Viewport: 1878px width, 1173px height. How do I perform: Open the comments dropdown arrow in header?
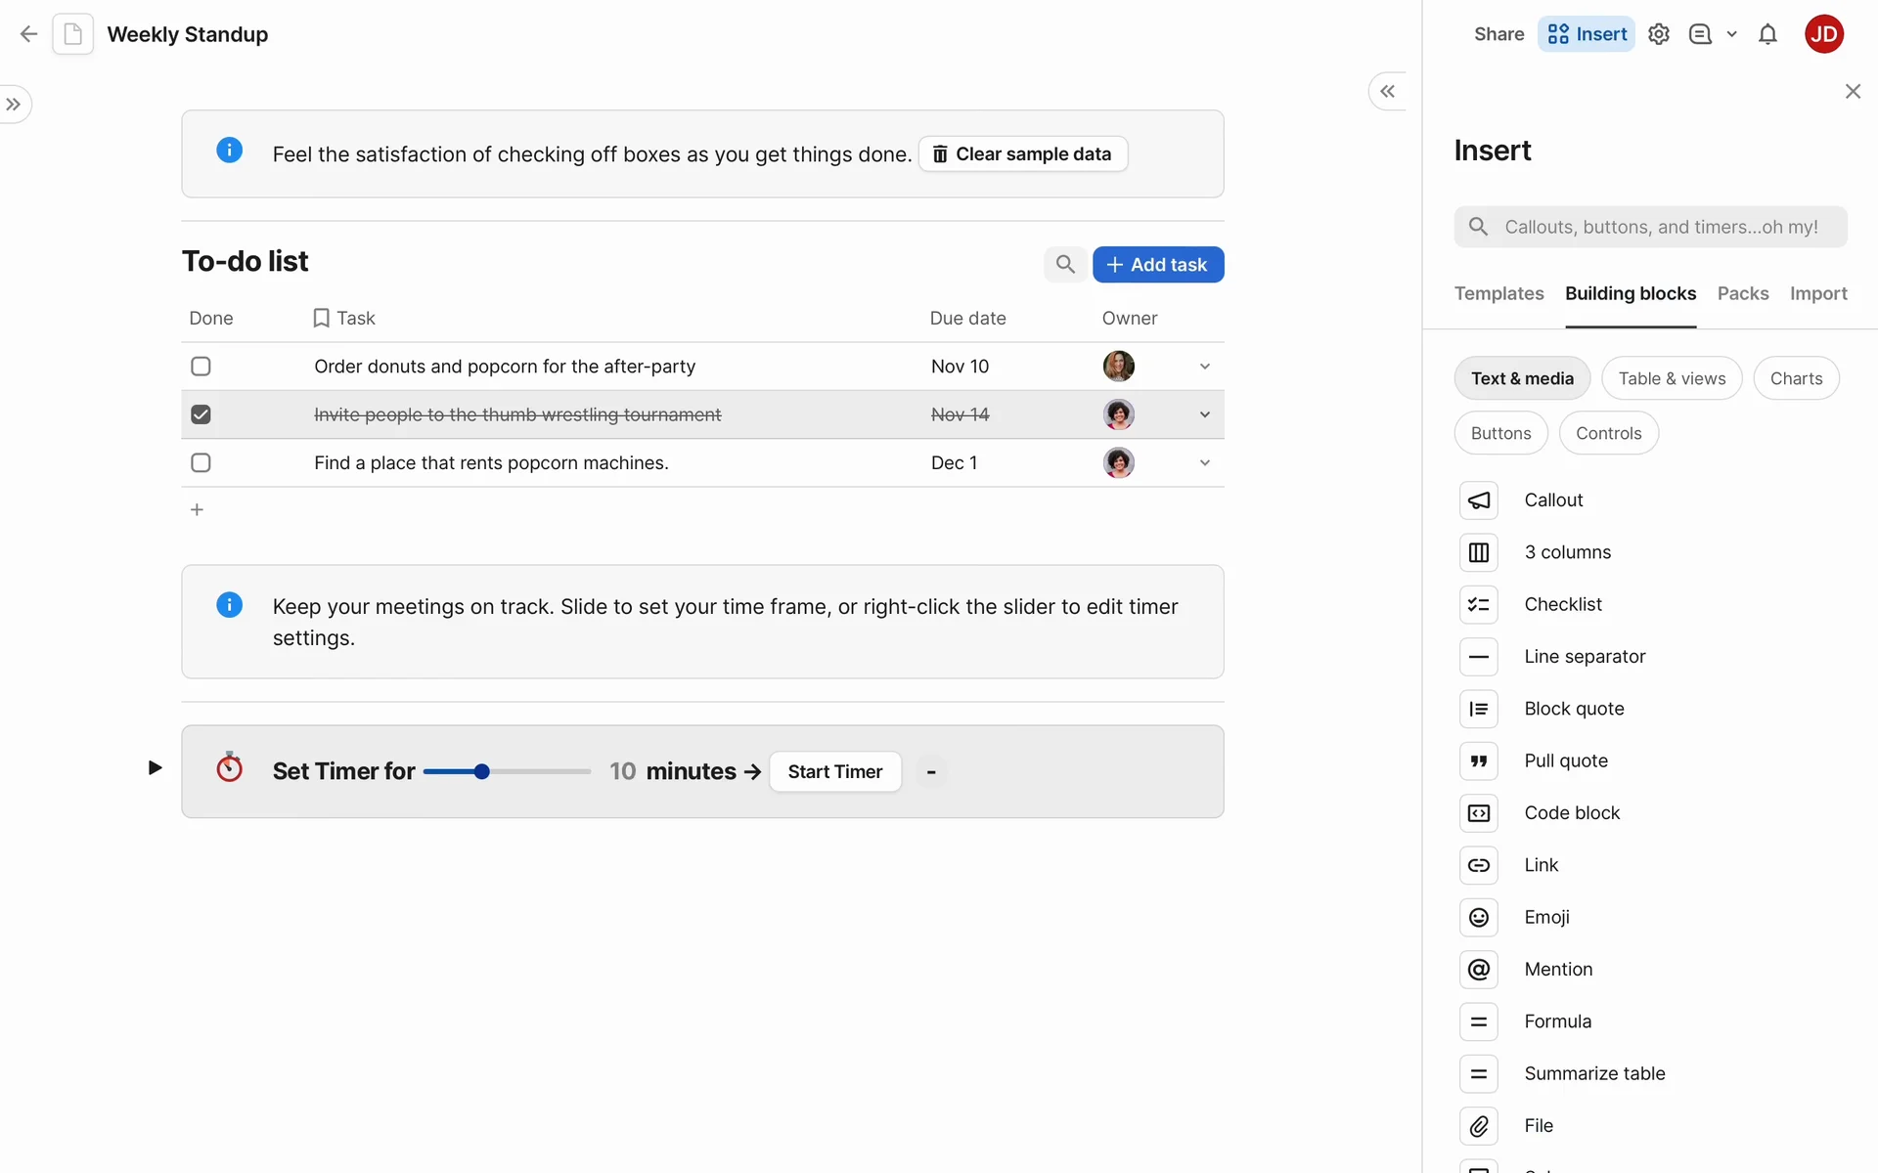[1731, 34]
